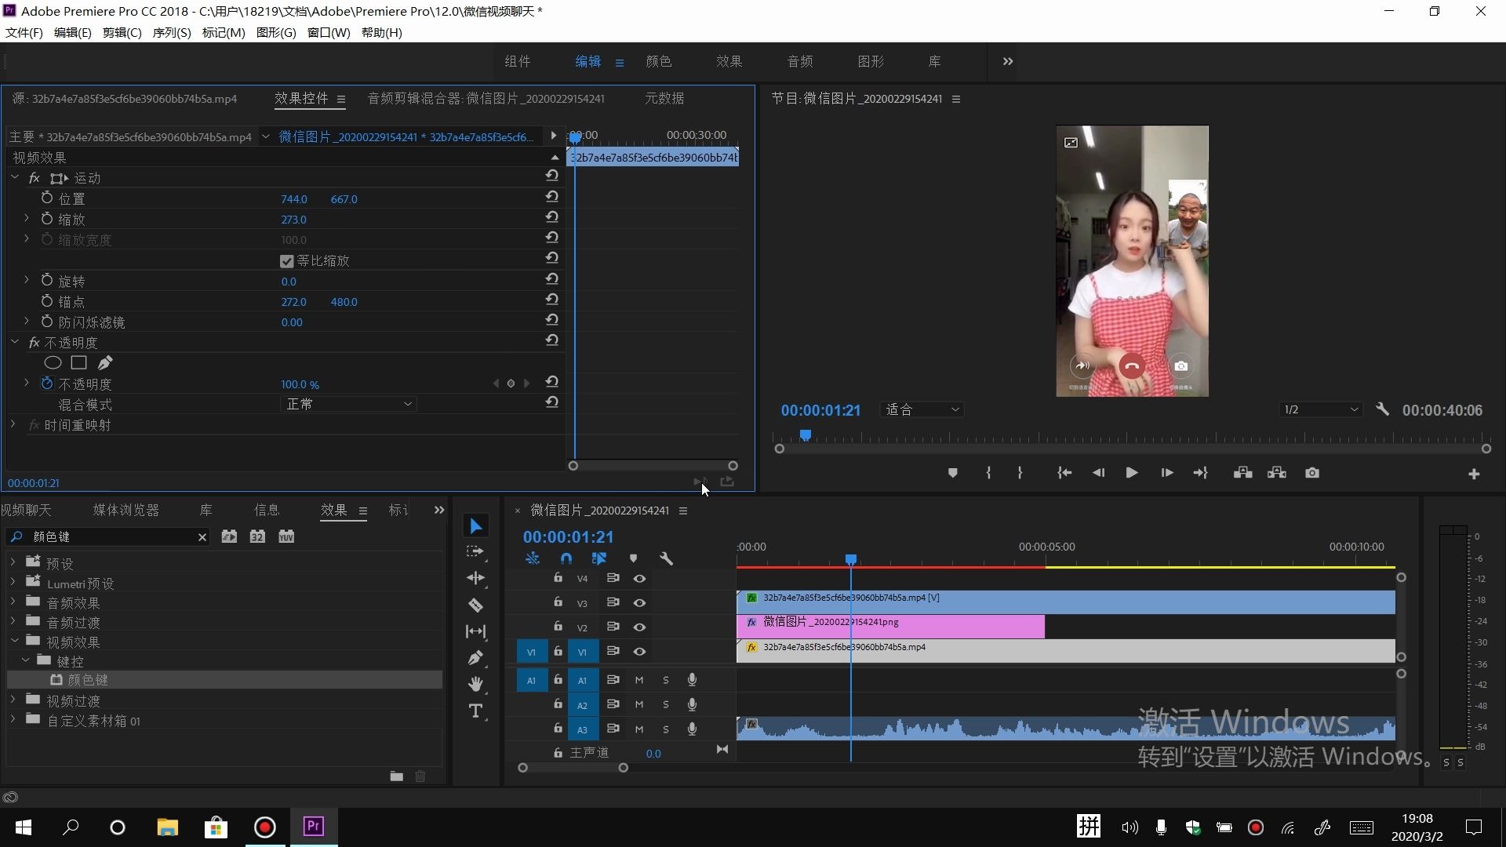1506x847 pixels.
Task: Open the zoom level fit dropdown
Action: click(x=922, y=409)
